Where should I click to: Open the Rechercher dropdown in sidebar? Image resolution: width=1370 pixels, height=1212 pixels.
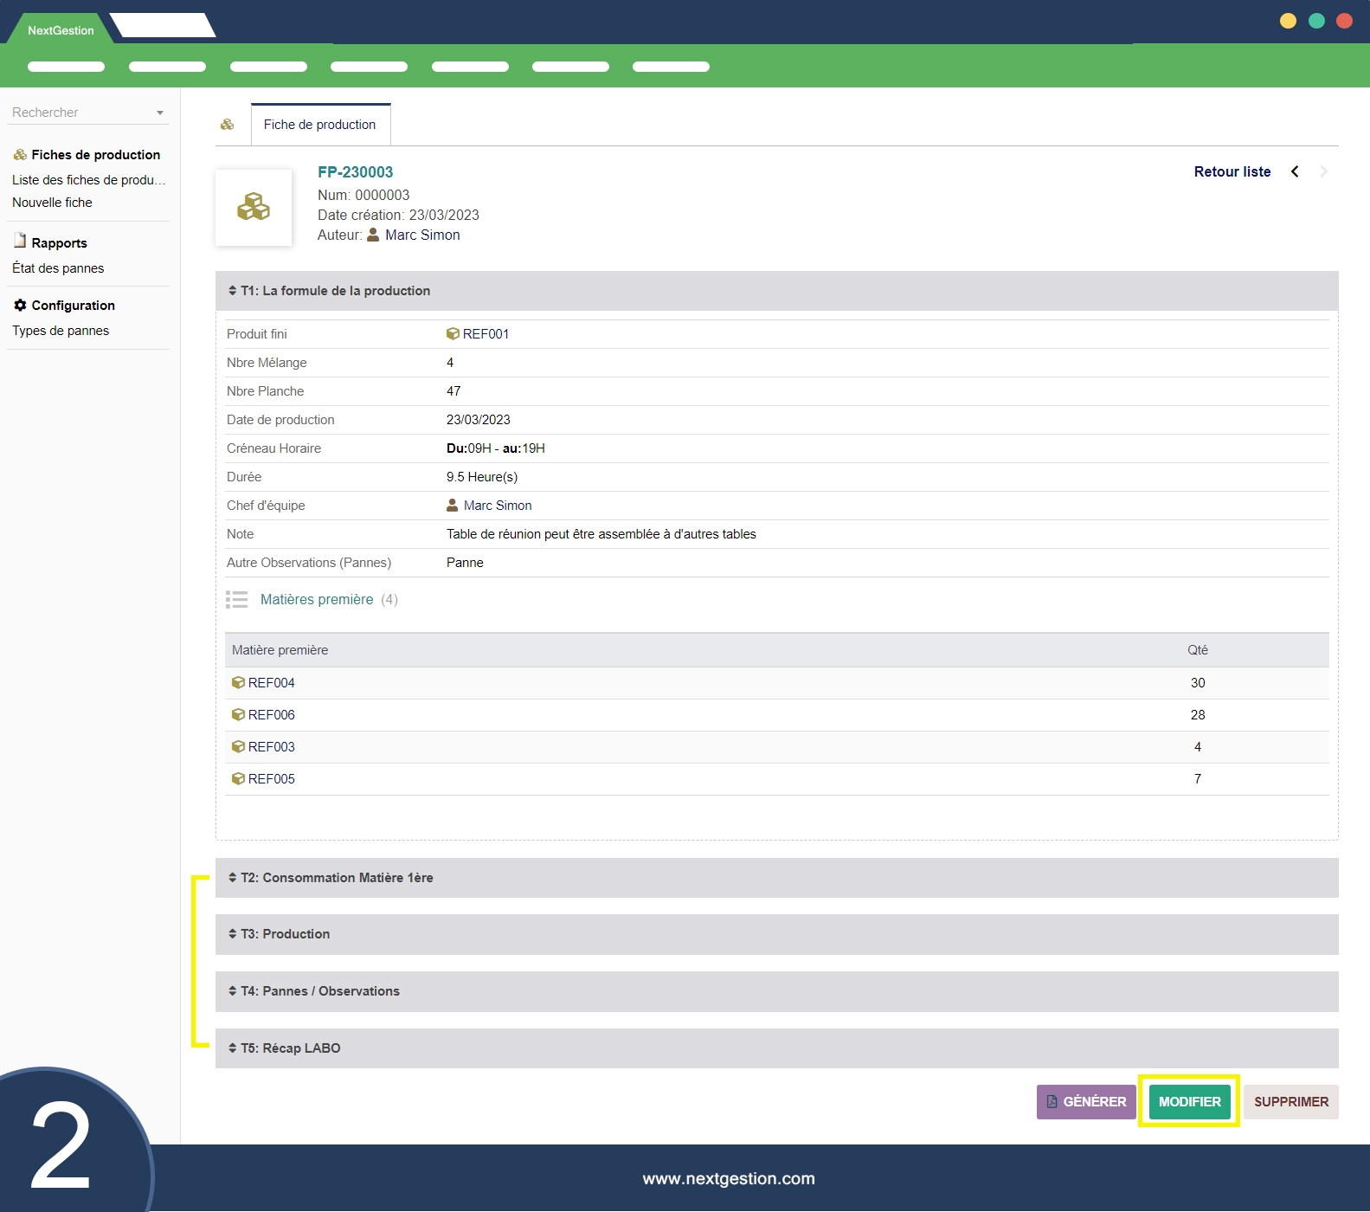[x=87, y=113]
